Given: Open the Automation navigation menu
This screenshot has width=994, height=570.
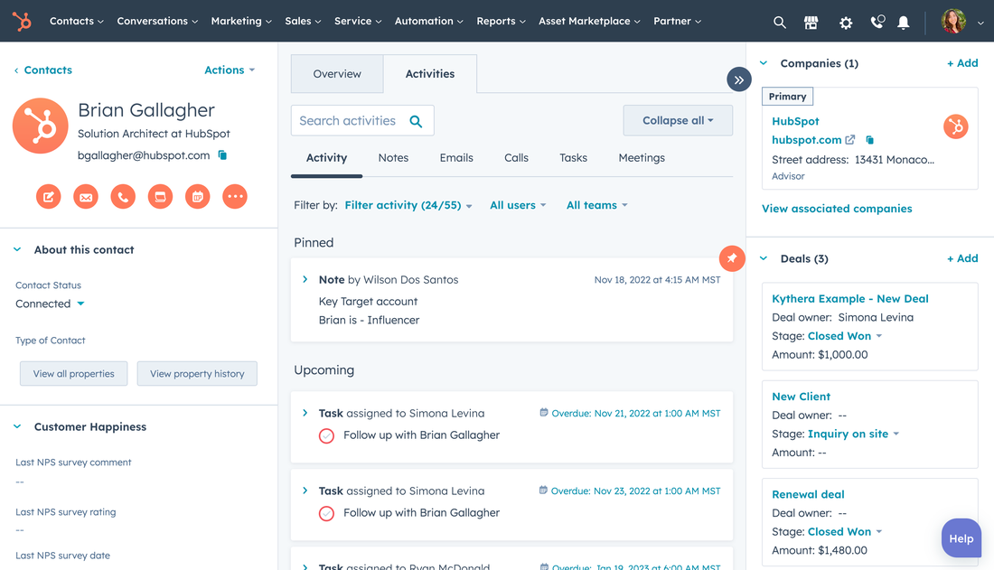Looking at the screenshot, I should pyautogui.click(x=429, y=22).
